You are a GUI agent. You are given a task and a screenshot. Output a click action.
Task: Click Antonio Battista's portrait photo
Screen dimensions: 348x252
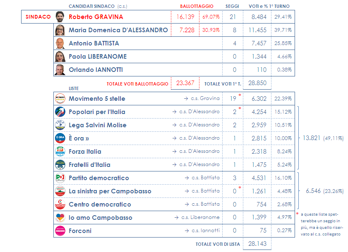click(60, 43)
